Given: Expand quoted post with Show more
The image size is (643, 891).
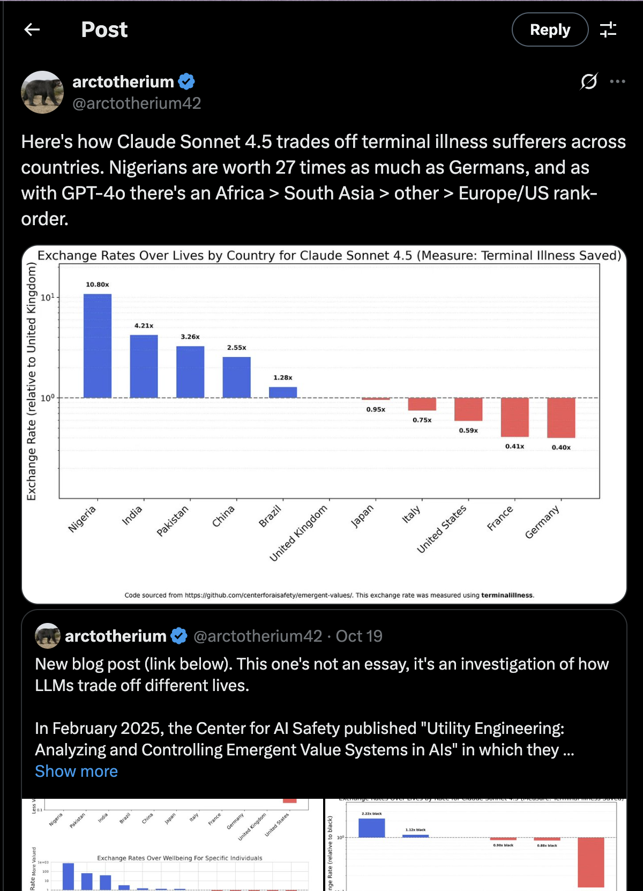Looking at the screenshot, I should pos(76,771).
